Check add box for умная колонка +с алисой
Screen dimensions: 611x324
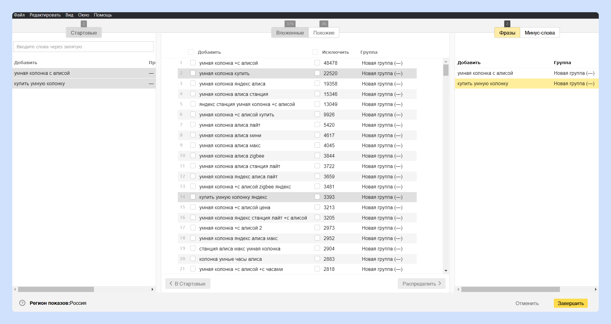(193, 63)
